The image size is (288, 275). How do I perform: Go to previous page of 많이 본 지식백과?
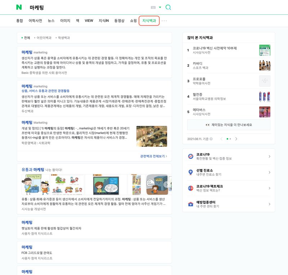(x=221, y=139)
